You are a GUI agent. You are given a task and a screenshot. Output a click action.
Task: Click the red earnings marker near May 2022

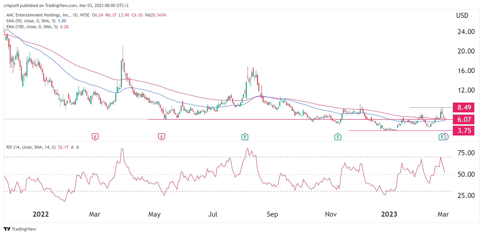tap(161, 137)
